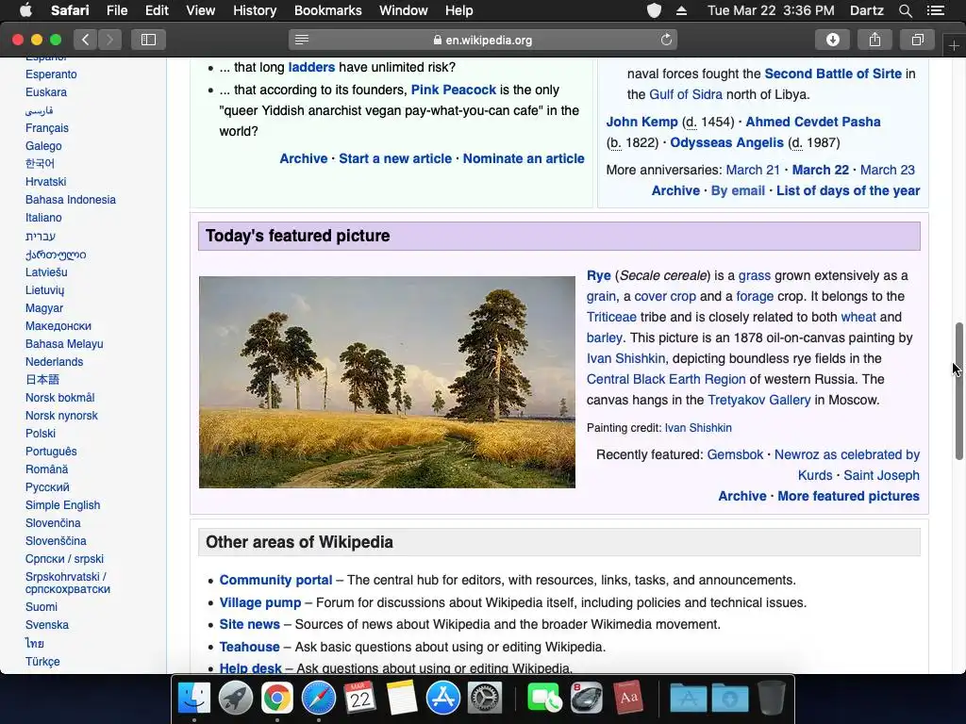
Task: Open the Safari application menu
Action: [70, 10]
